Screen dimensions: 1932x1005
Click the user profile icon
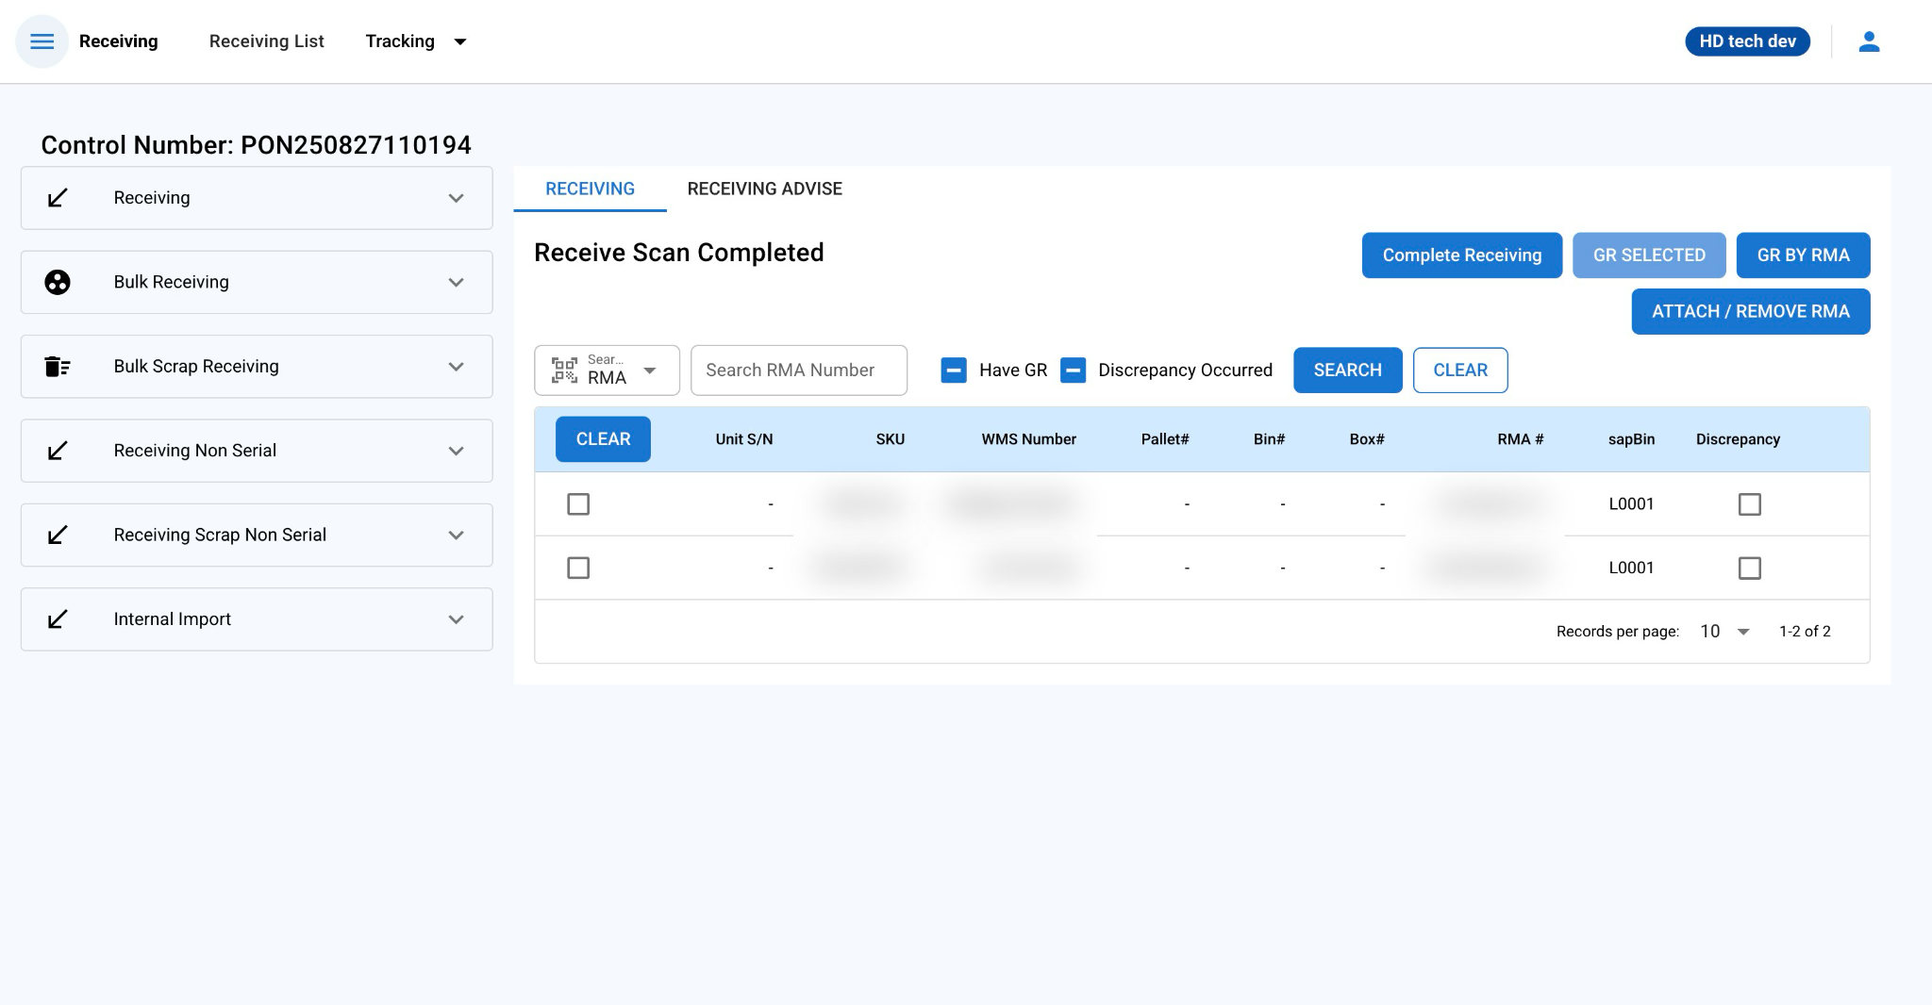tap(1869, 41)
